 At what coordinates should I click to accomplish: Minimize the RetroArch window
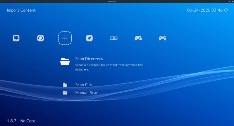point(226,2)
